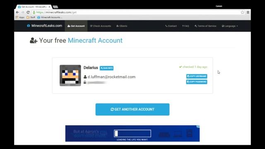Click the SKIN INFO badge button
Image resolution: width=265 pixels, height=149 pixels.
(x=107, y=68)
